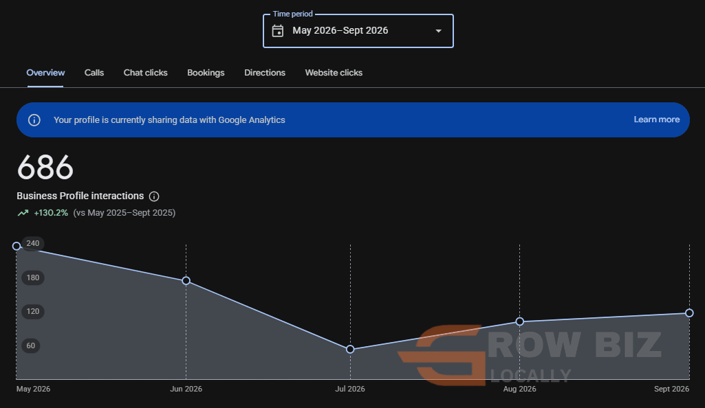Click the Sept 2026 axis label
705x408 pixels.
point(671,389)
